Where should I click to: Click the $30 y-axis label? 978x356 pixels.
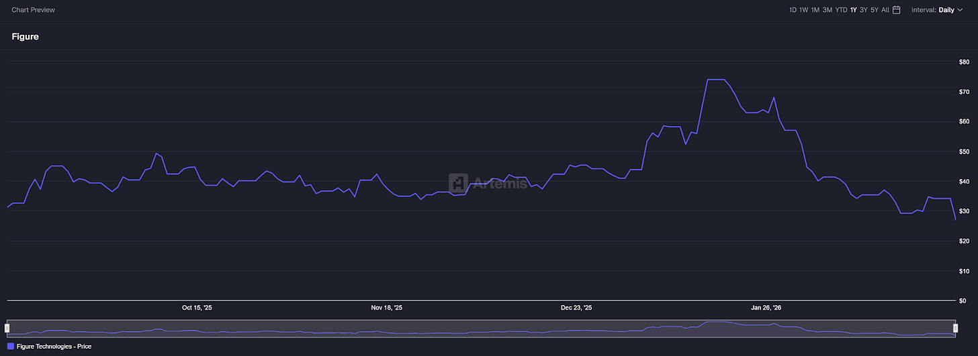click(964, 211)
